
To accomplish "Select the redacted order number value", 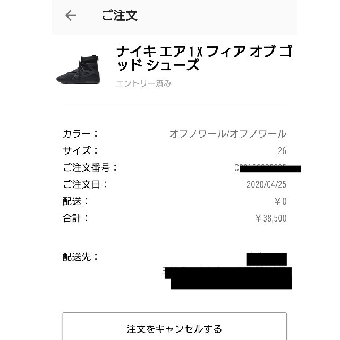I will (x=267, y=168).
